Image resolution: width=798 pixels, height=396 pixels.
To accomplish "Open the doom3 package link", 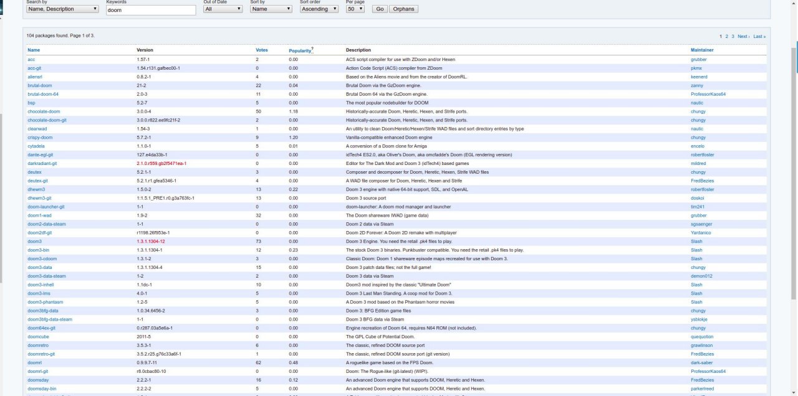I will [x=34, y=242].
